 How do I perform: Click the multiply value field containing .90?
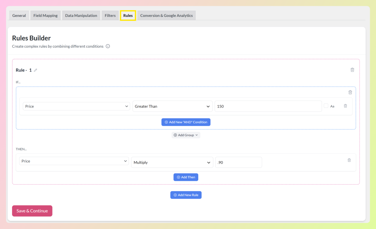[239, 163]
